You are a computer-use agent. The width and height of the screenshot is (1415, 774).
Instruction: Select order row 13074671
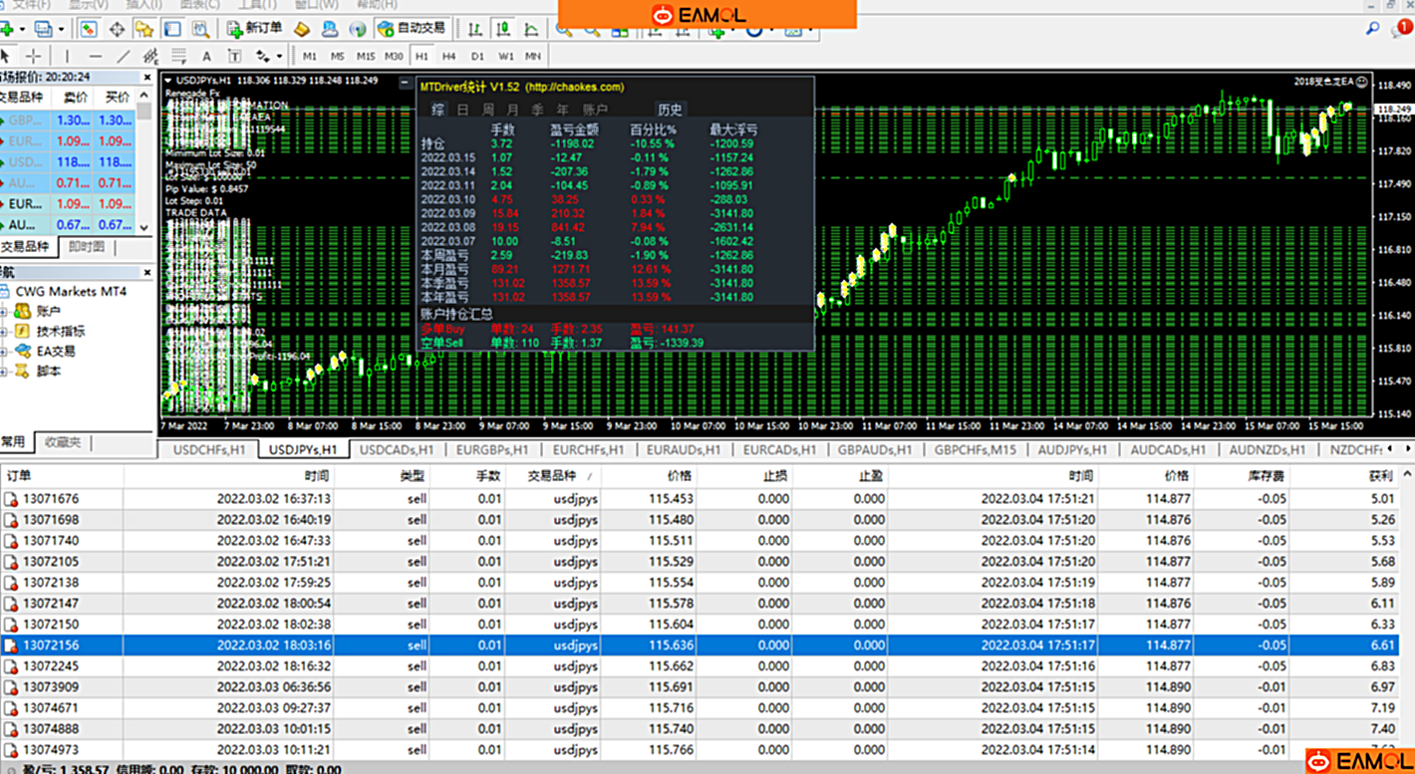pos(700,708)
